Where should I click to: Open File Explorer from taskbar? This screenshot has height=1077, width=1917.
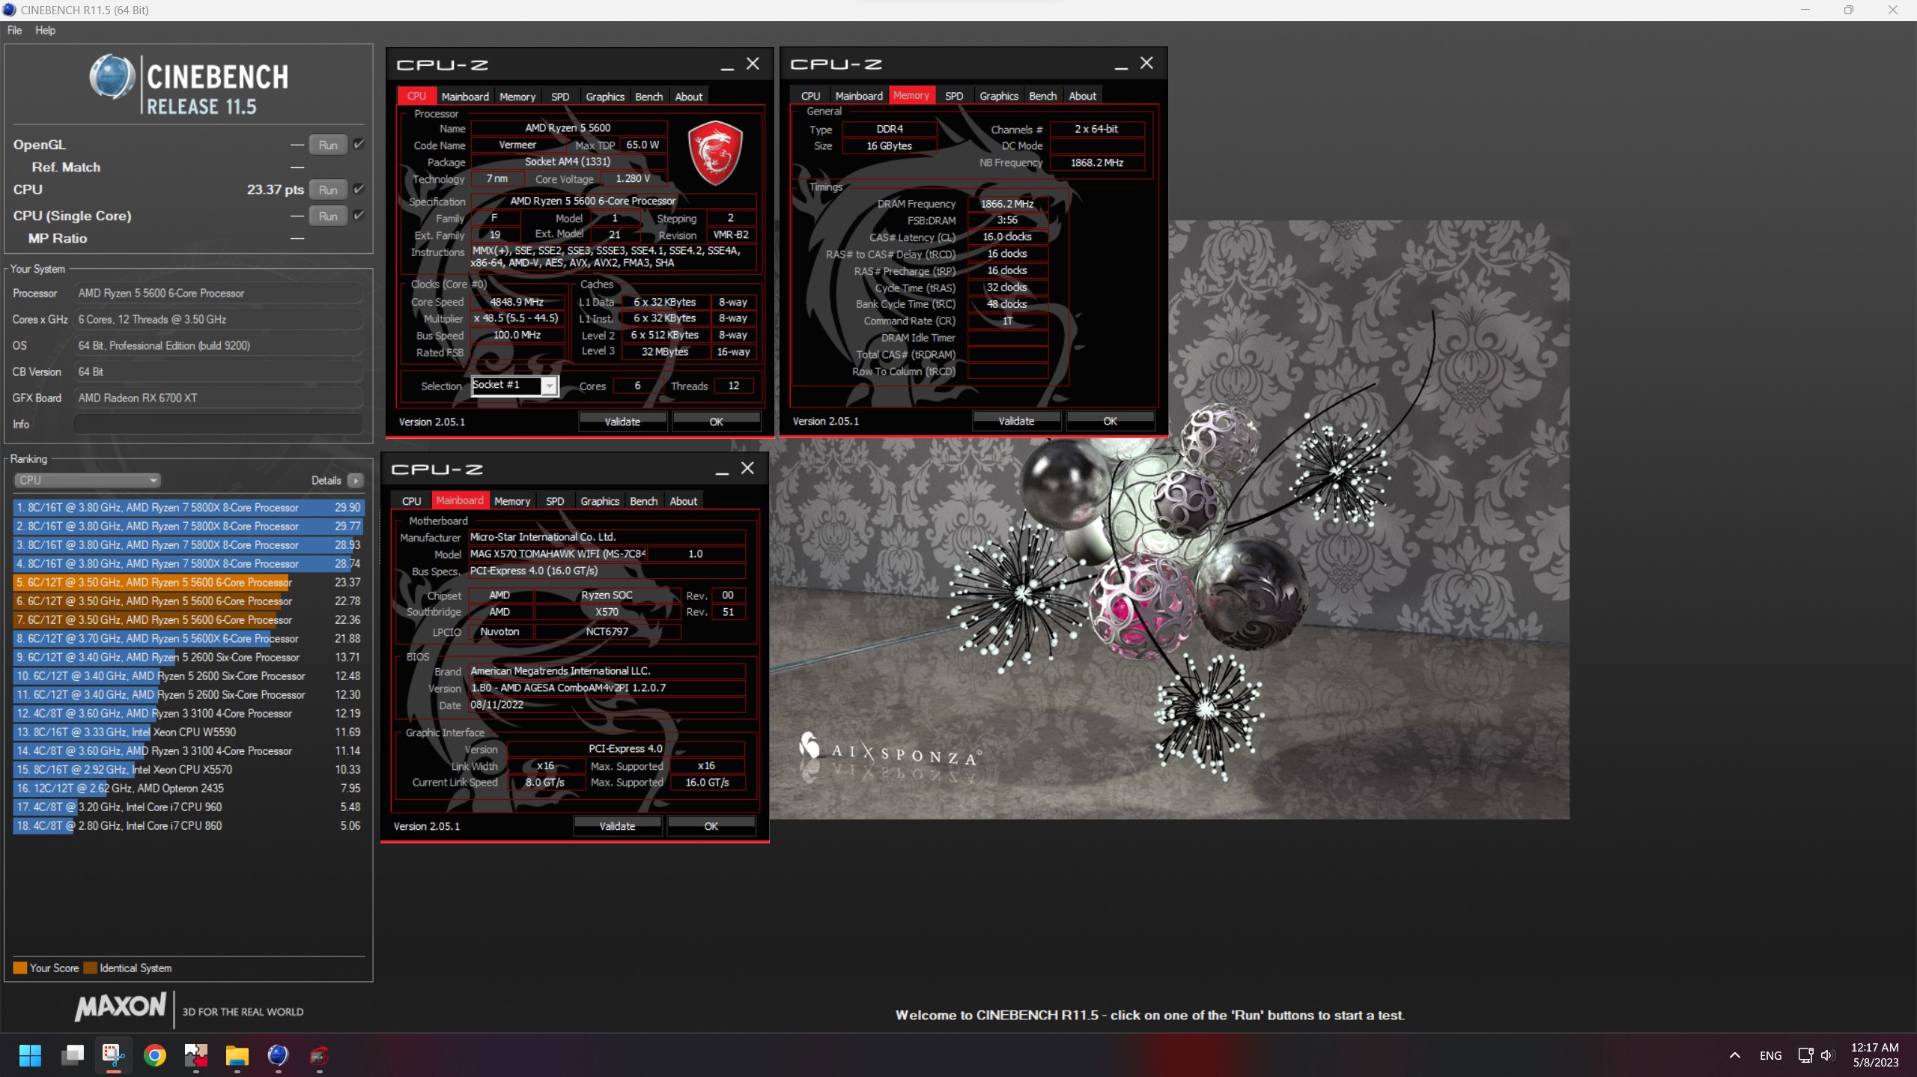(x=237, y=1055)
